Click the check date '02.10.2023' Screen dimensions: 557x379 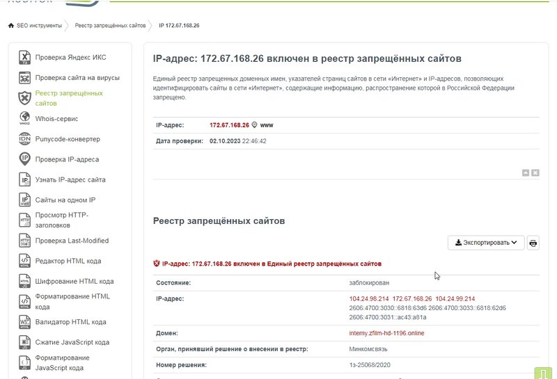coord(225,141)
